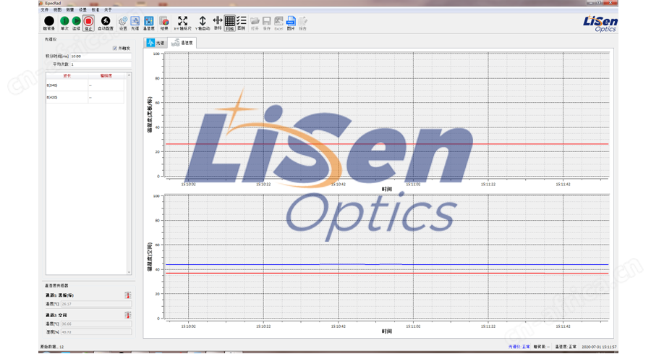
Task: Open the gear Settings (设置) toolbar icon
Action: pos(123,23)
